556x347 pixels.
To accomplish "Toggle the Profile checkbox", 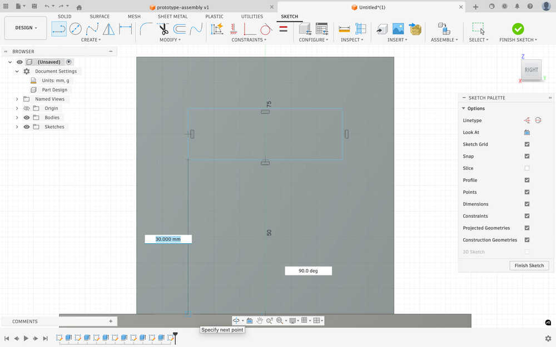I will click(x=527, y=180).
